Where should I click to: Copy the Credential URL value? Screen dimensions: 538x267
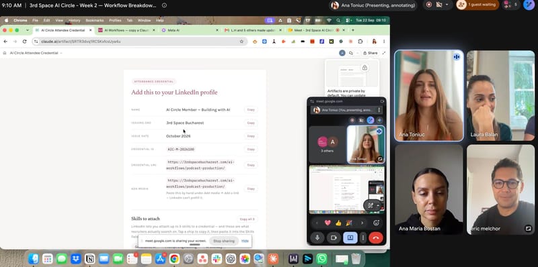pyautogui.click(x=251, y=165)
